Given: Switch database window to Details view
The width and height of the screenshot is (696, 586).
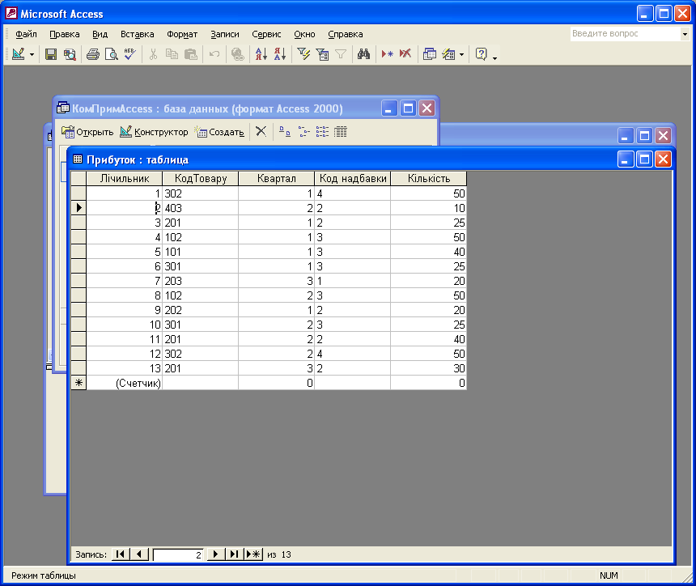Looking at the screenshot, I should (341, 131).
